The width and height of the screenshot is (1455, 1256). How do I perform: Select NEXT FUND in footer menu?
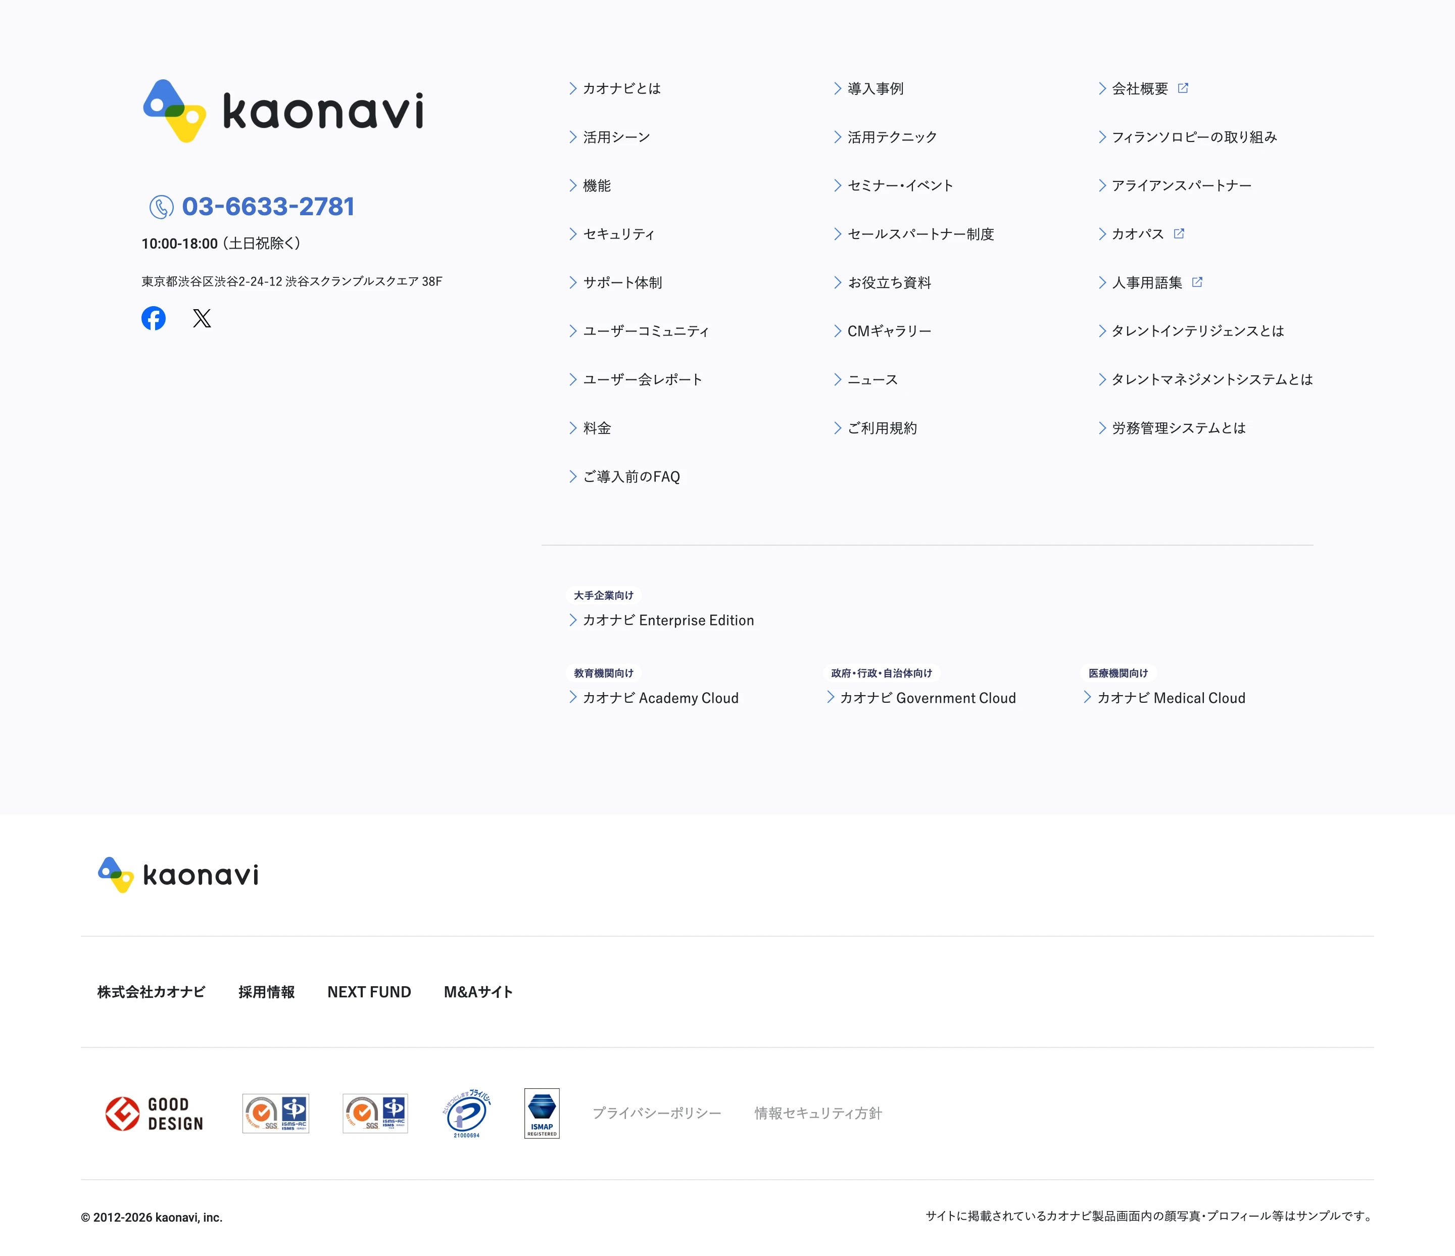(369, 992)
